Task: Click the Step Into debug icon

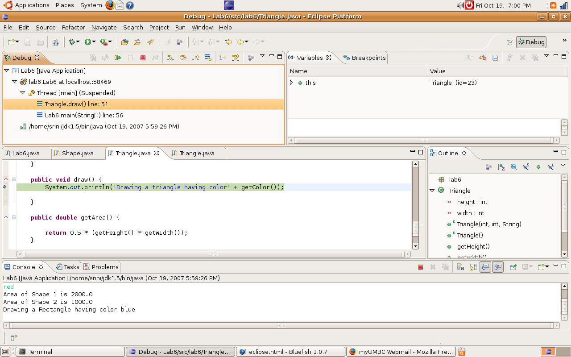Action: point(170,58)
